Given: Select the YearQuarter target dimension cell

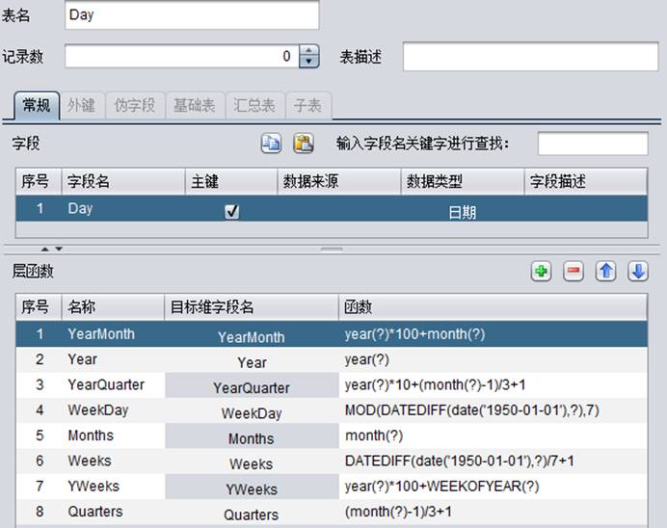Looking at the screenshot, I should pyautogui.click(x=251, y=386).
